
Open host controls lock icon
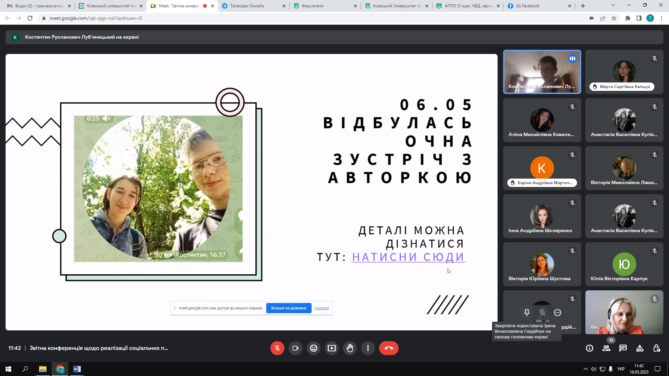(x=656, y=348)
